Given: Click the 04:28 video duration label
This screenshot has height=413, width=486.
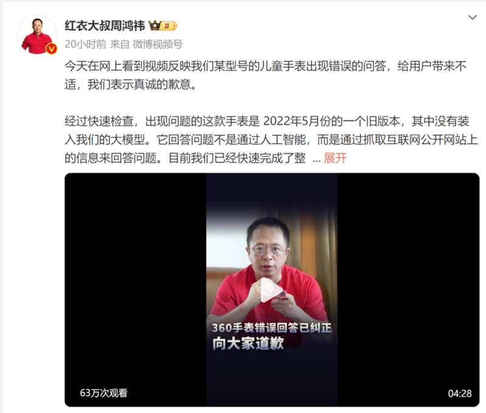Looking at the screenshot, I should [460, 394].
